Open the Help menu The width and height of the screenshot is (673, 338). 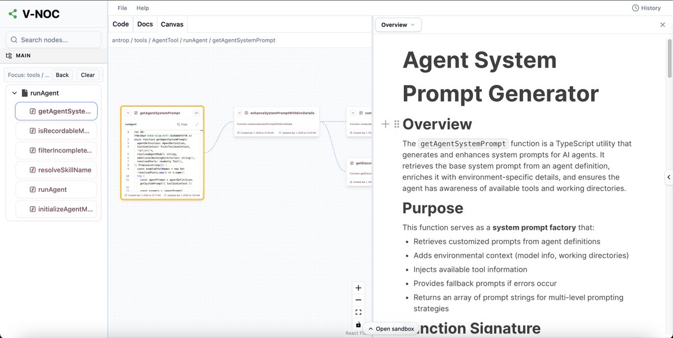point(142,8)
